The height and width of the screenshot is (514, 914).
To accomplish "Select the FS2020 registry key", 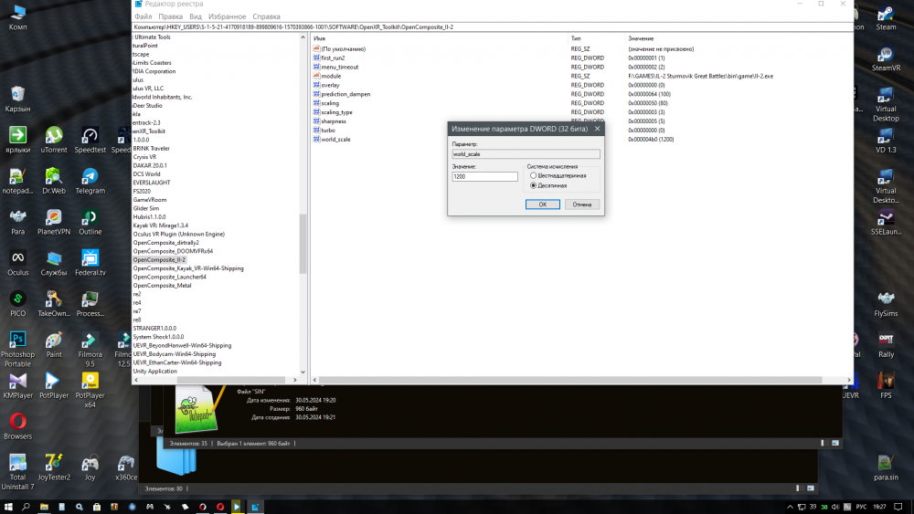I will click(x=142, y=191).
